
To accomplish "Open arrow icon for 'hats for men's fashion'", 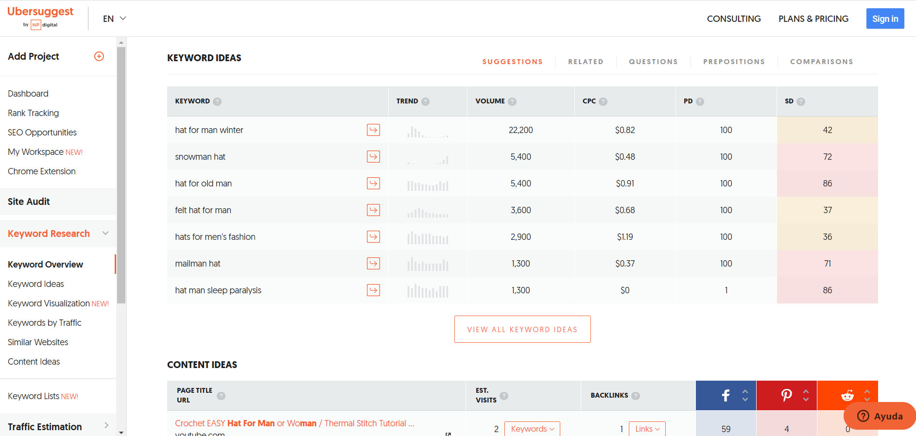I will [x=373, y=237].
